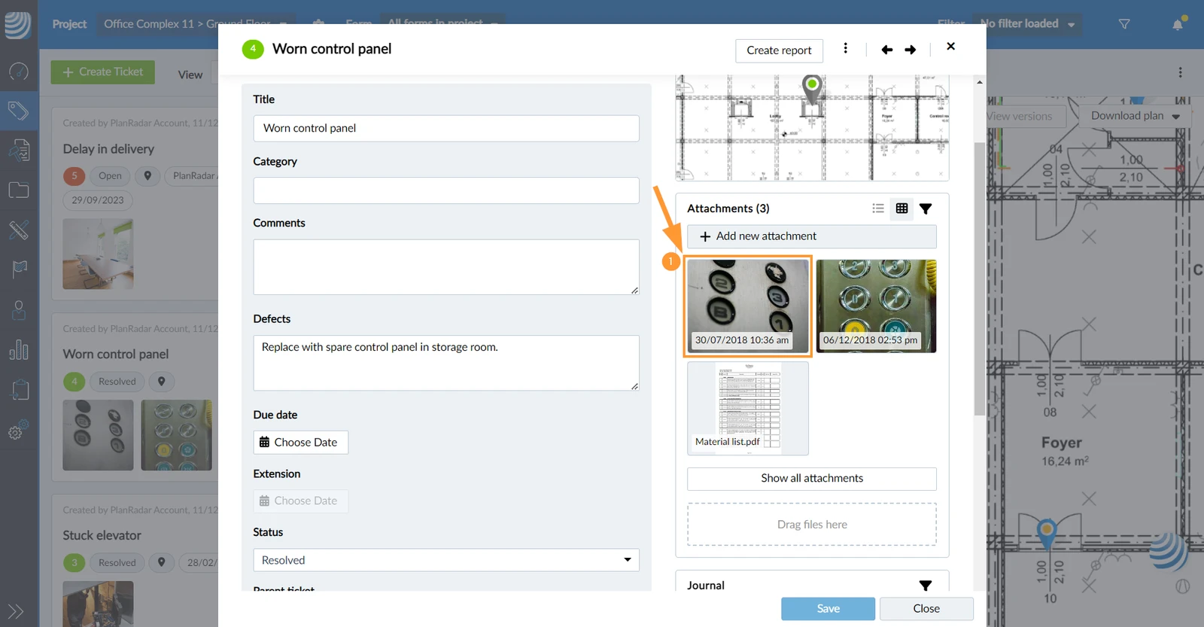Expand the Status dropdown showing Resolved

point(446,560)
